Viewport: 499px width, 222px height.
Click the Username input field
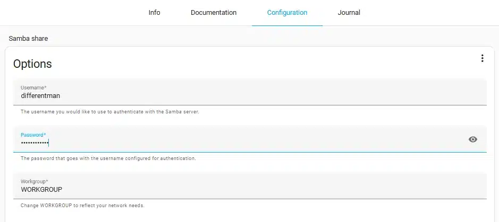coord(250,92)
